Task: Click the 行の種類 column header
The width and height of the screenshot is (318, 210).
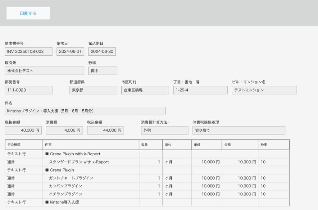Action: coord(24,145)
